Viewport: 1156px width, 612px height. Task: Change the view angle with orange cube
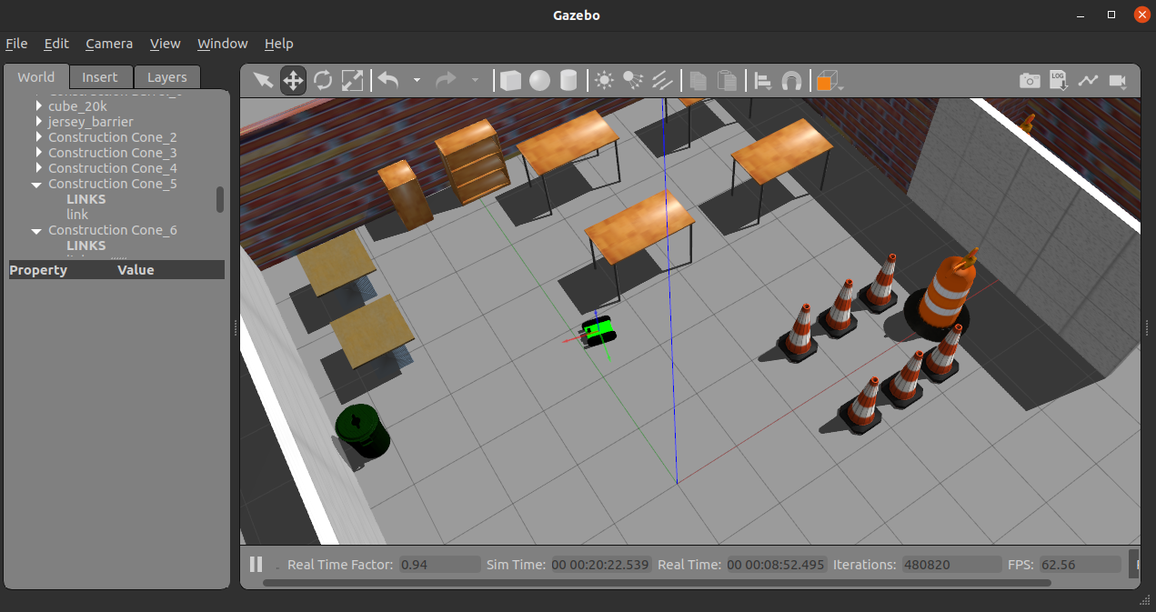click(826, 81)
